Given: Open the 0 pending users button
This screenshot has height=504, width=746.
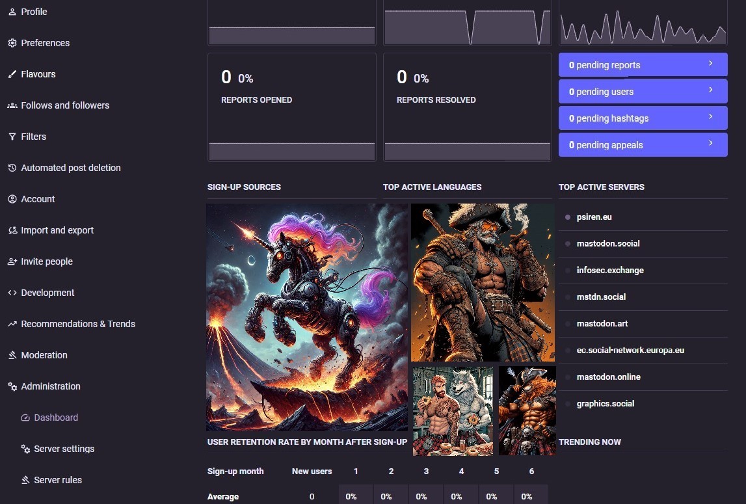Looking at the screenshot, I should coord(643,92).
